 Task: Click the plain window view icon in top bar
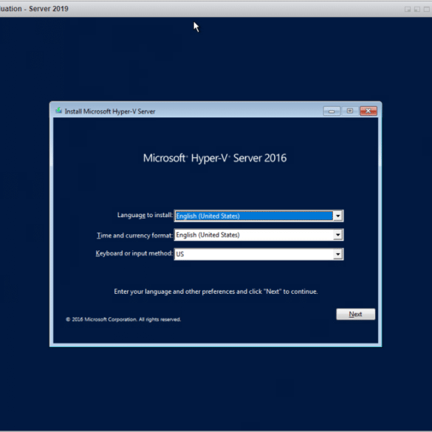pyautogui.click(x=427, y=9)
